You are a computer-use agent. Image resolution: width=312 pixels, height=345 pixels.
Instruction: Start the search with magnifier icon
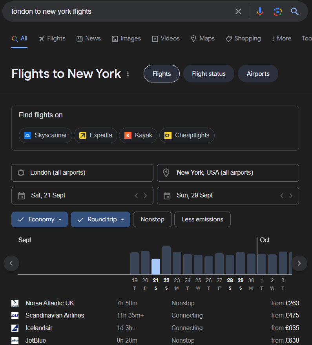[x=295, y=11]
